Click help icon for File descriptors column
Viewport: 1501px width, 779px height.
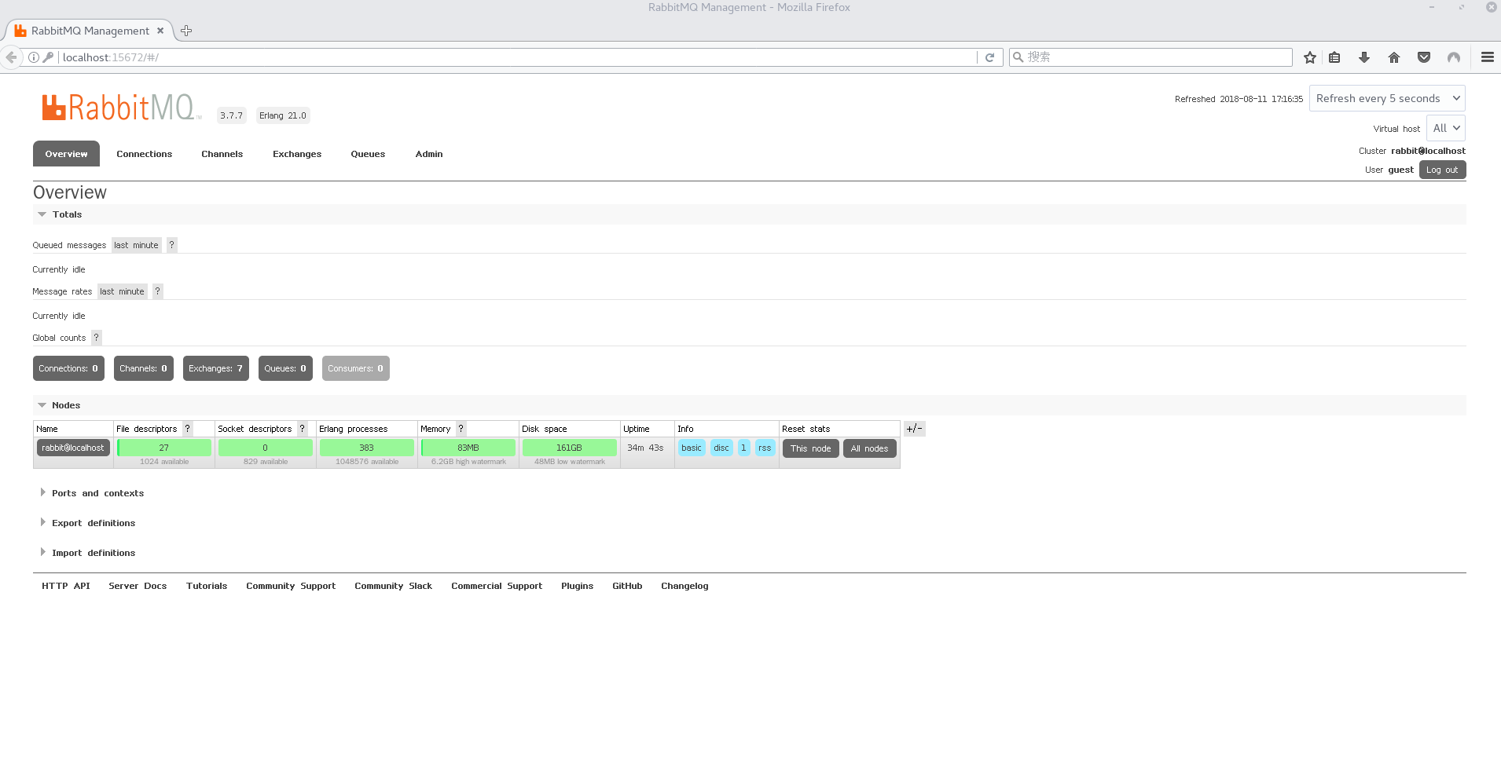188,429
